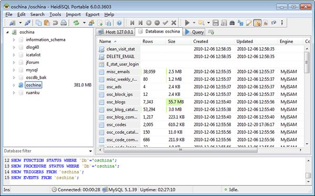Open the File menu
Viewport: 315px width, 196px height.
pos(9,15)
